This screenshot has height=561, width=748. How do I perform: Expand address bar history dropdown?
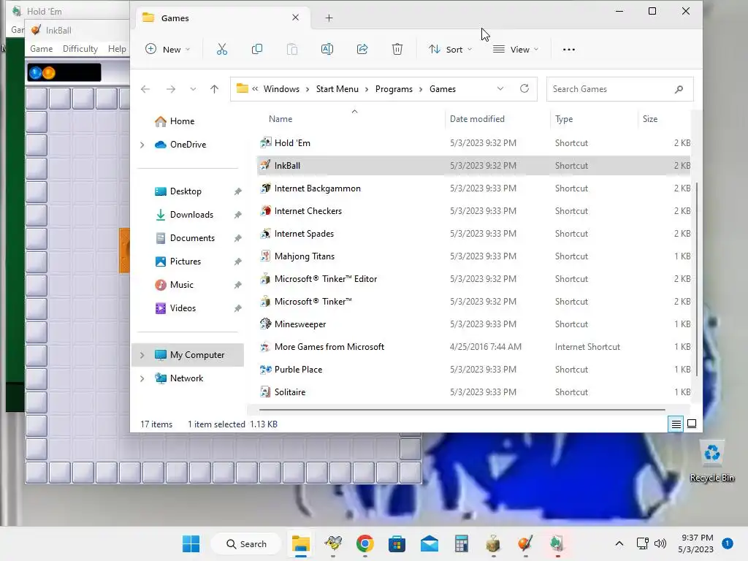click(500, 88)
